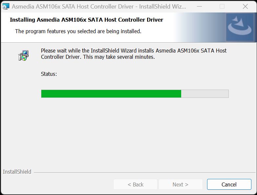Image resolution: width=257 pixels, height=195 pixels.
Task: Click the 'This may take several minutes' text
Action: tap(119, 57)
